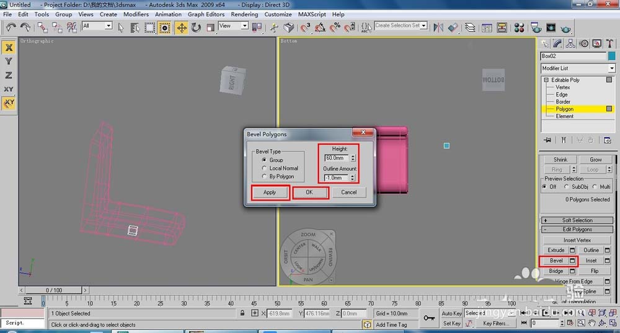Select the Off preview selection radio
Screen dimensions: 620x333
(x=544, y=187)
